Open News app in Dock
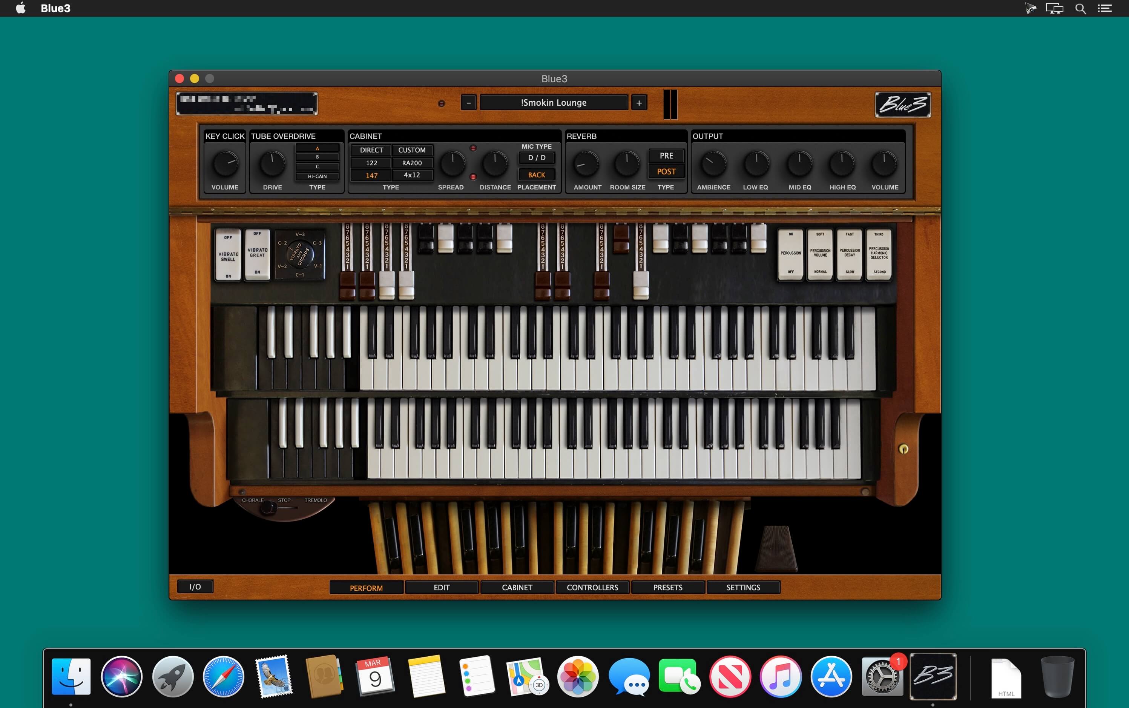1129x708 pixels. click(730, 676)
